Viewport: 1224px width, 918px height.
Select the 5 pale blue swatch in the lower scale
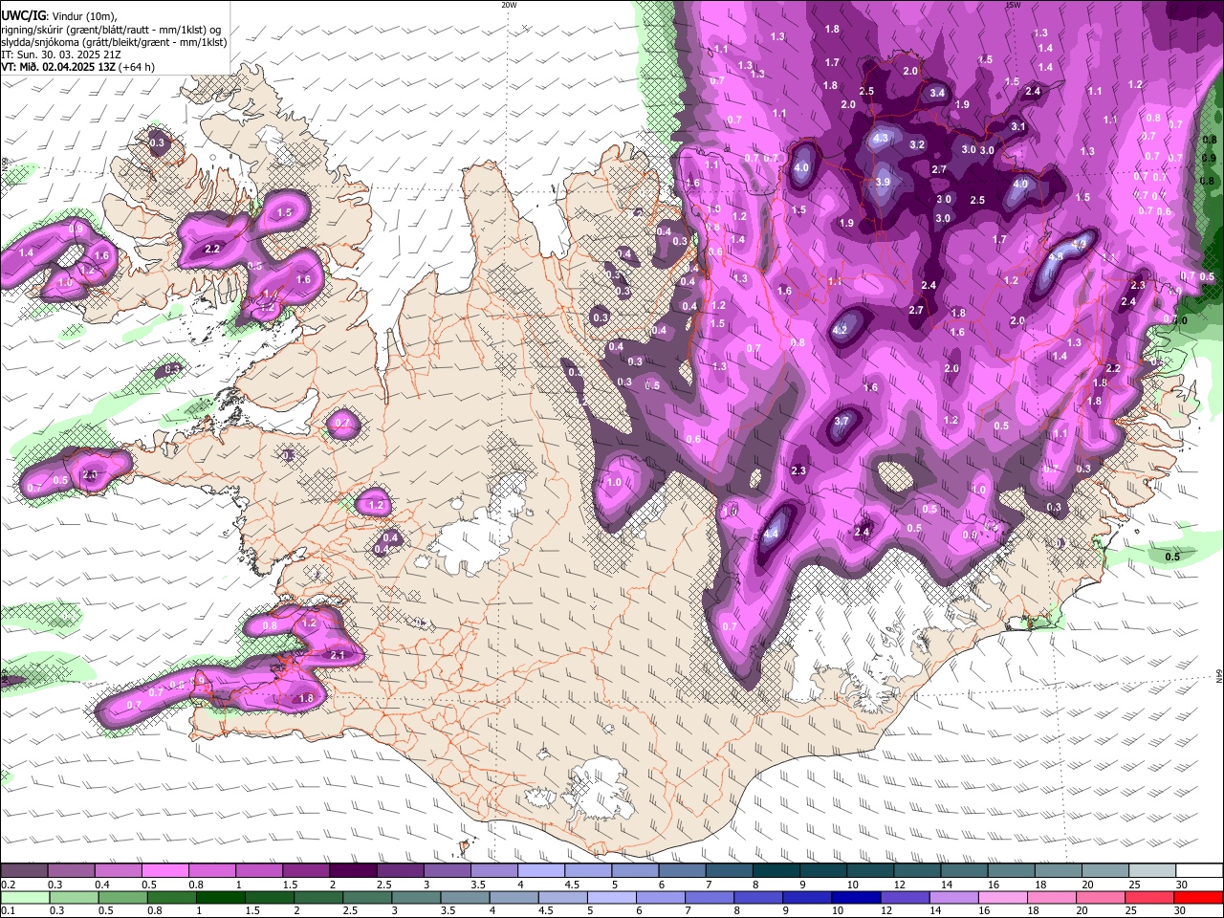[x=611, y=897]
